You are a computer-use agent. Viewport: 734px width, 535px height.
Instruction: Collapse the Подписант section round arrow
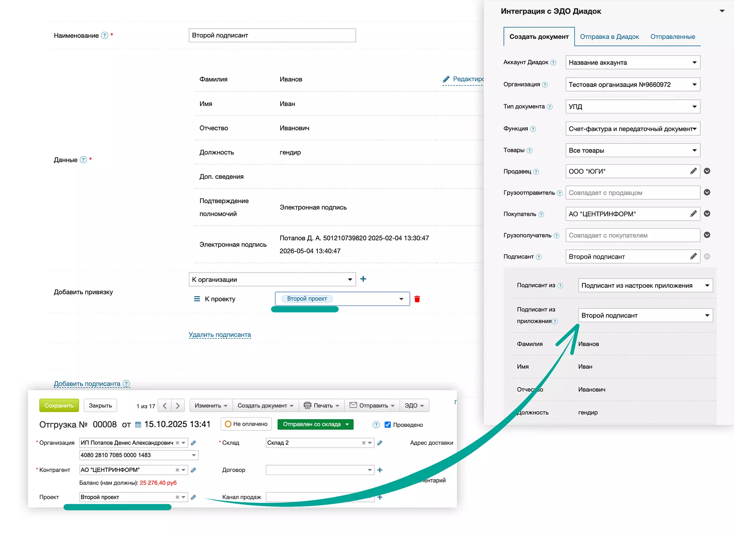tap(707, 256)
